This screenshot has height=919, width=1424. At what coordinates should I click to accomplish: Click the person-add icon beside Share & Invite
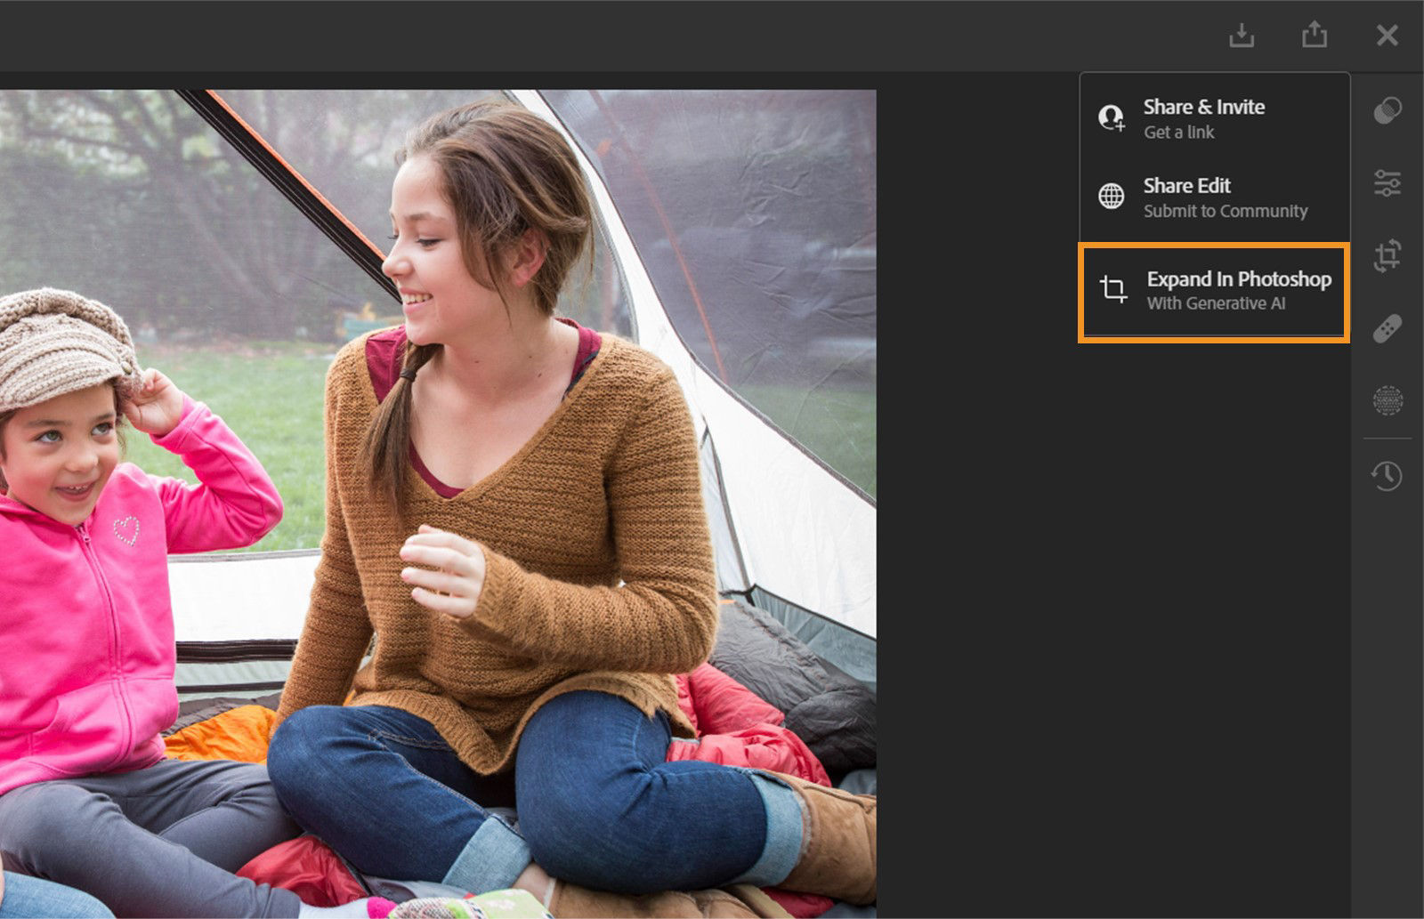pyautogui.click(x=1110, y=117)
